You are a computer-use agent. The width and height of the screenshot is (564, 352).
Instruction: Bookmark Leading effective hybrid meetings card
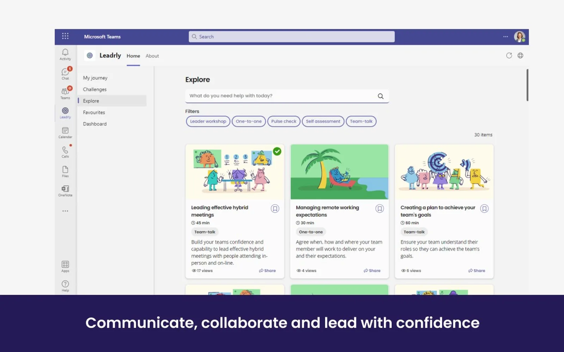click(x=275, y=209)
